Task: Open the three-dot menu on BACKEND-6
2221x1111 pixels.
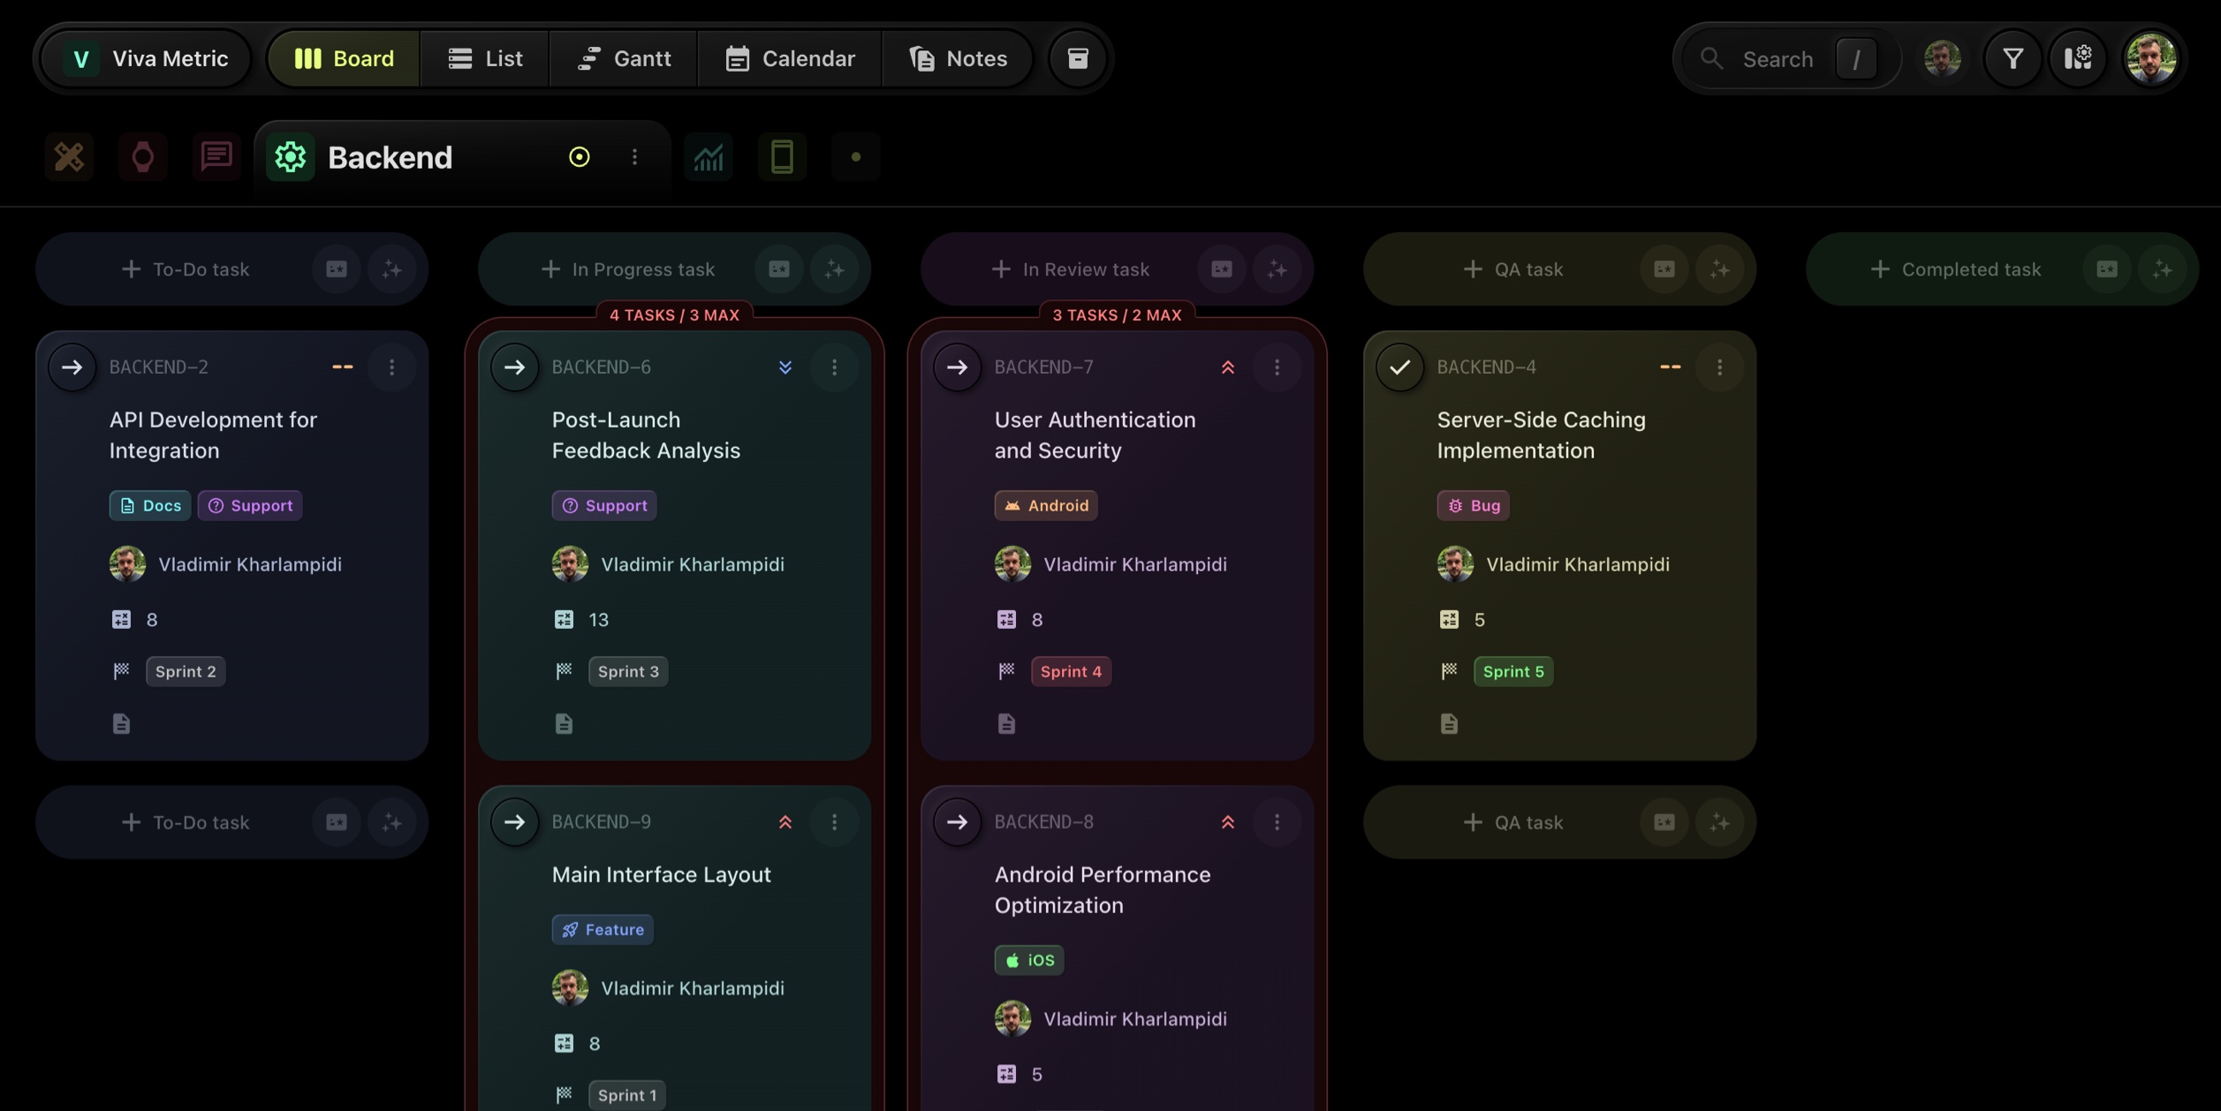Action: coord(834,367)
